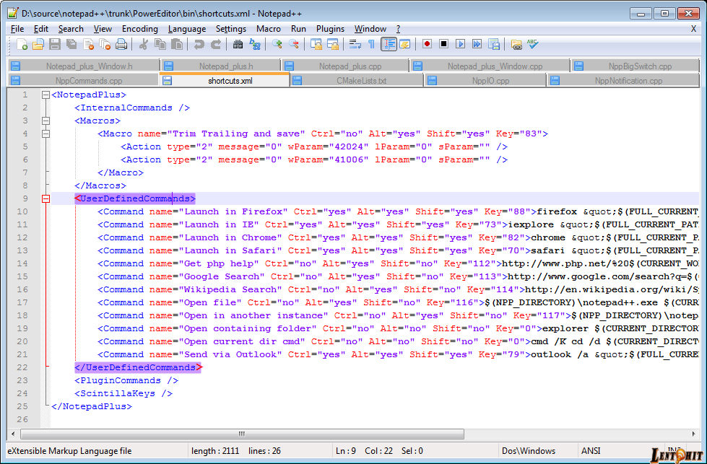Click the Playback macro button
The width and height of the screenshot is (707, 464).
tap(460, 44)
